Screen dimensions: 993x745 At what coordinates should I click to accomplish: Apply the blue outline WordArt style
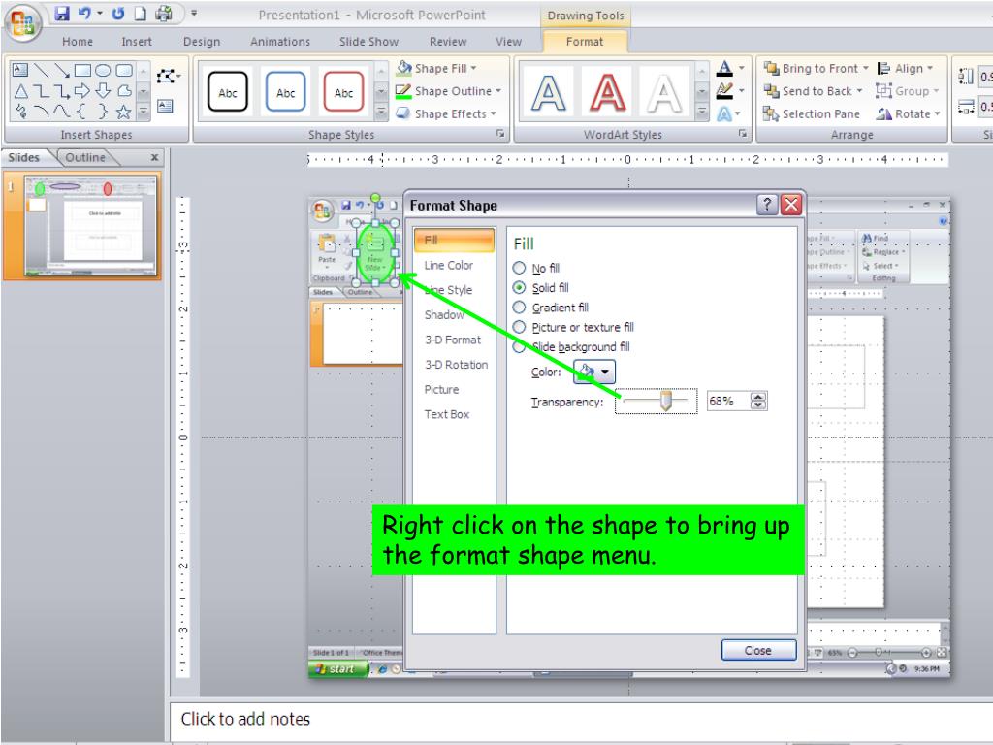(549, 92)
